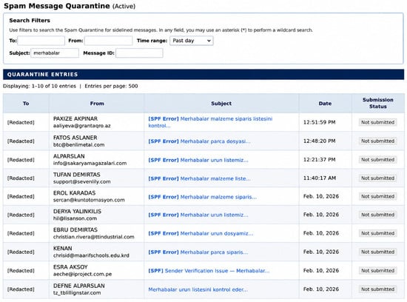Sort entries by the From column header
Screen dimensions: 407x302
97,104
